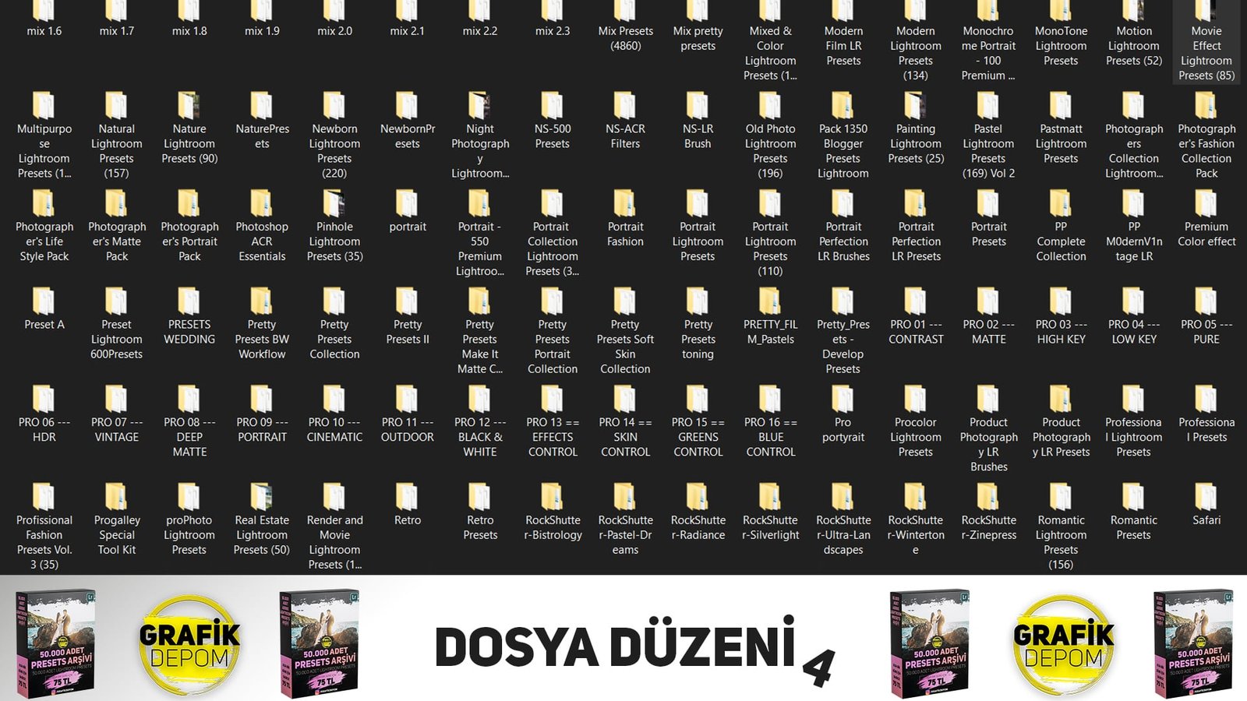Click the 'PRO 07 --- VINTAGE' label

pos(116,429)
